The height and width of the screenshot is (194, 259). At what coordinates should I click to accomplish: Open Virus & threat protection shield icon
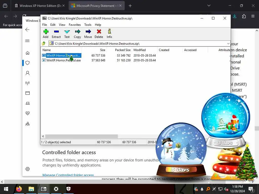tap(28, 63)
